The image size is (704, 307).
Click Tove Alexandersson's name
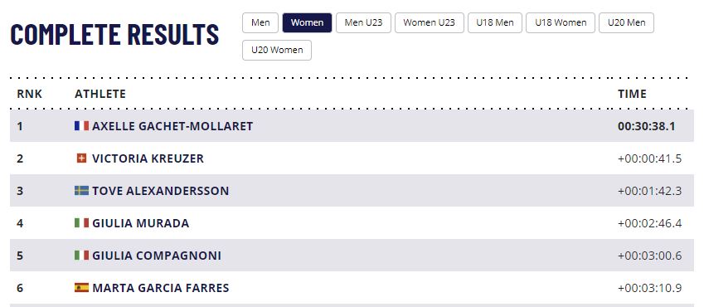click(160, 191)
